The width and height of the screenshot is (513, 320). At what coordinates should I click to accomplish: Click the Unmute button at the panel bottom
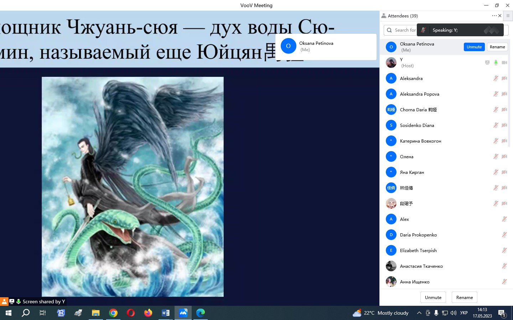(433, 298)
